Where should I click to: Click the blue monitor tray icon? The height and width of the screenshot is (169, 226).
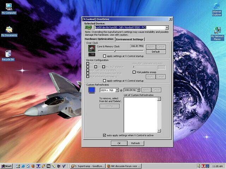(207, 166)
